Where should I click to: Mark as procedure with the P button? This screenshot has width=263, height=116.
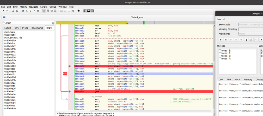(34, 11)
